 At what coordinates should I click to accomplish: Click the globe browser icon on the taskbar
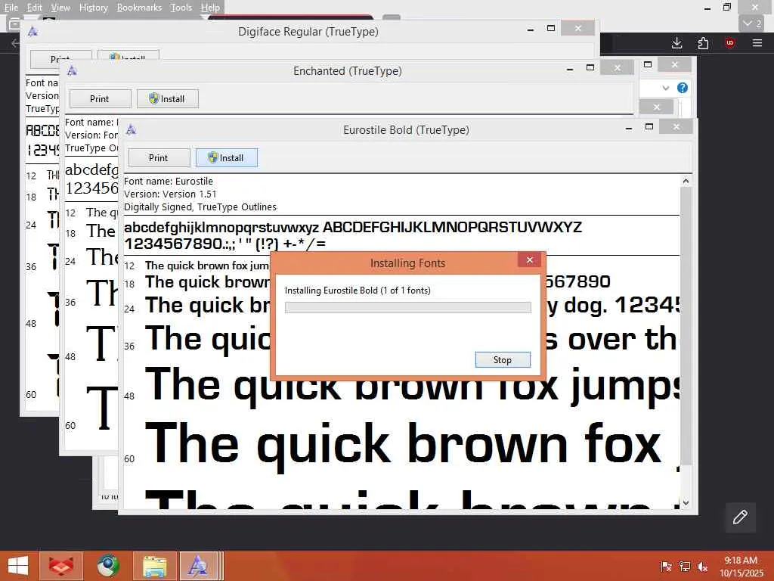[108, 566]
